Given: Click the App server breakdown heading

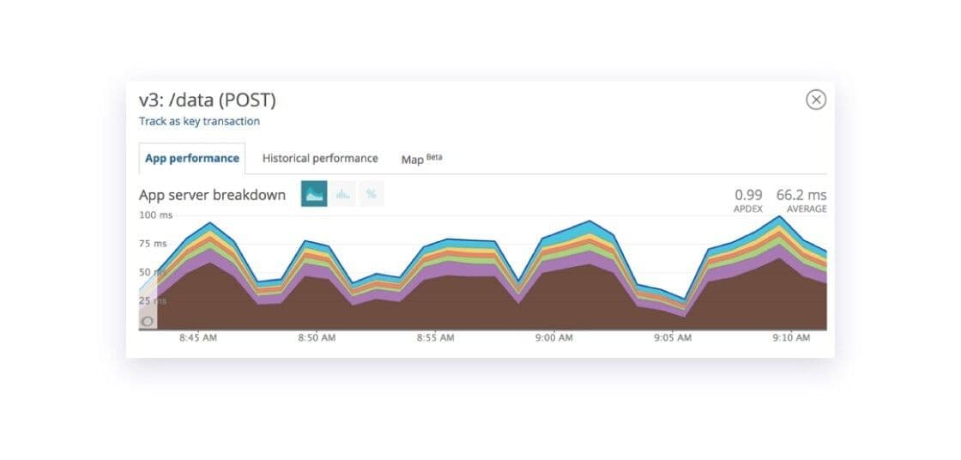Looking at the screenshot, I should 212,195.
